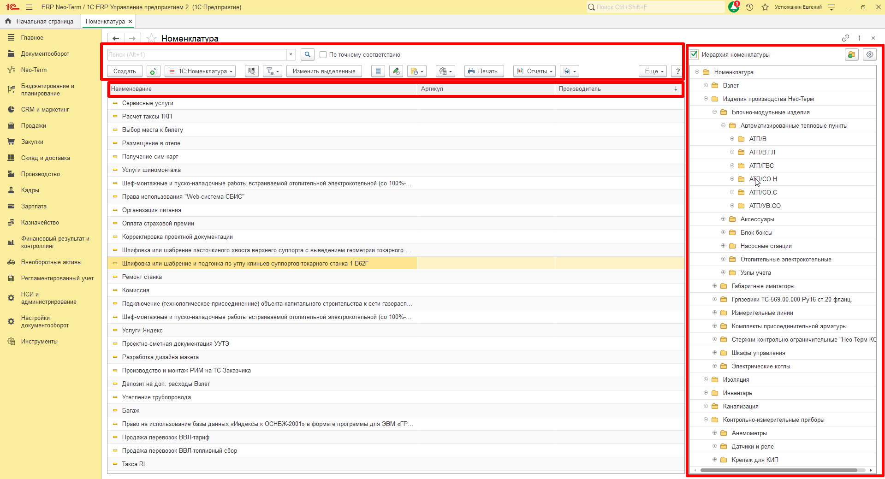Open the history clock icon
885x479 pixels.
[x=749, y=7]
